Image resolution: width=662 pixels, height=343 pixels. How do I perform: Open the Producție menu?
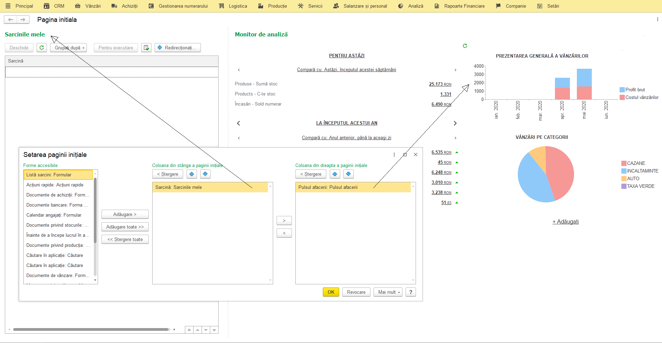pos(272,6)
